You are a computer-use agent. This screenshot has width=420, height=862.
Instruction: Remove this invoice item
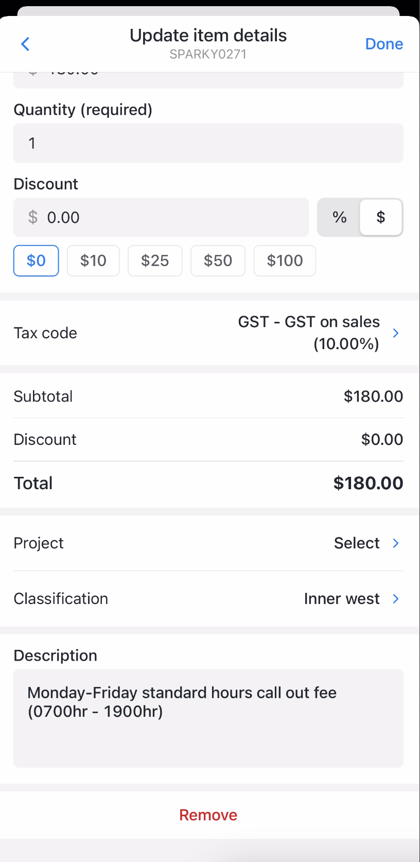[x=208, y=815]
